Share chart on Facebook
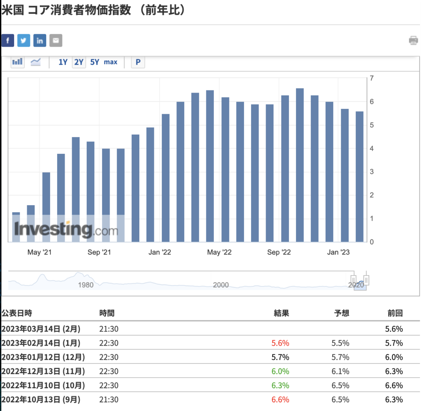 8,40
